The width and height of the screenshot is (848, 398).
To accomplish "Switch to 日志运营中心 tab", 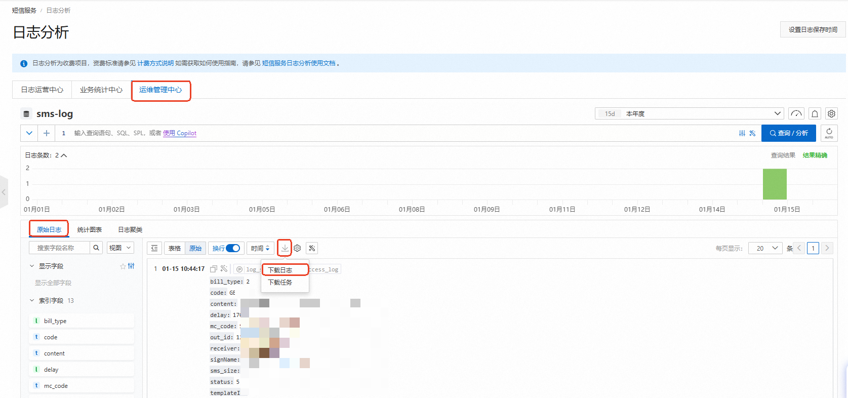I will 42,90.
